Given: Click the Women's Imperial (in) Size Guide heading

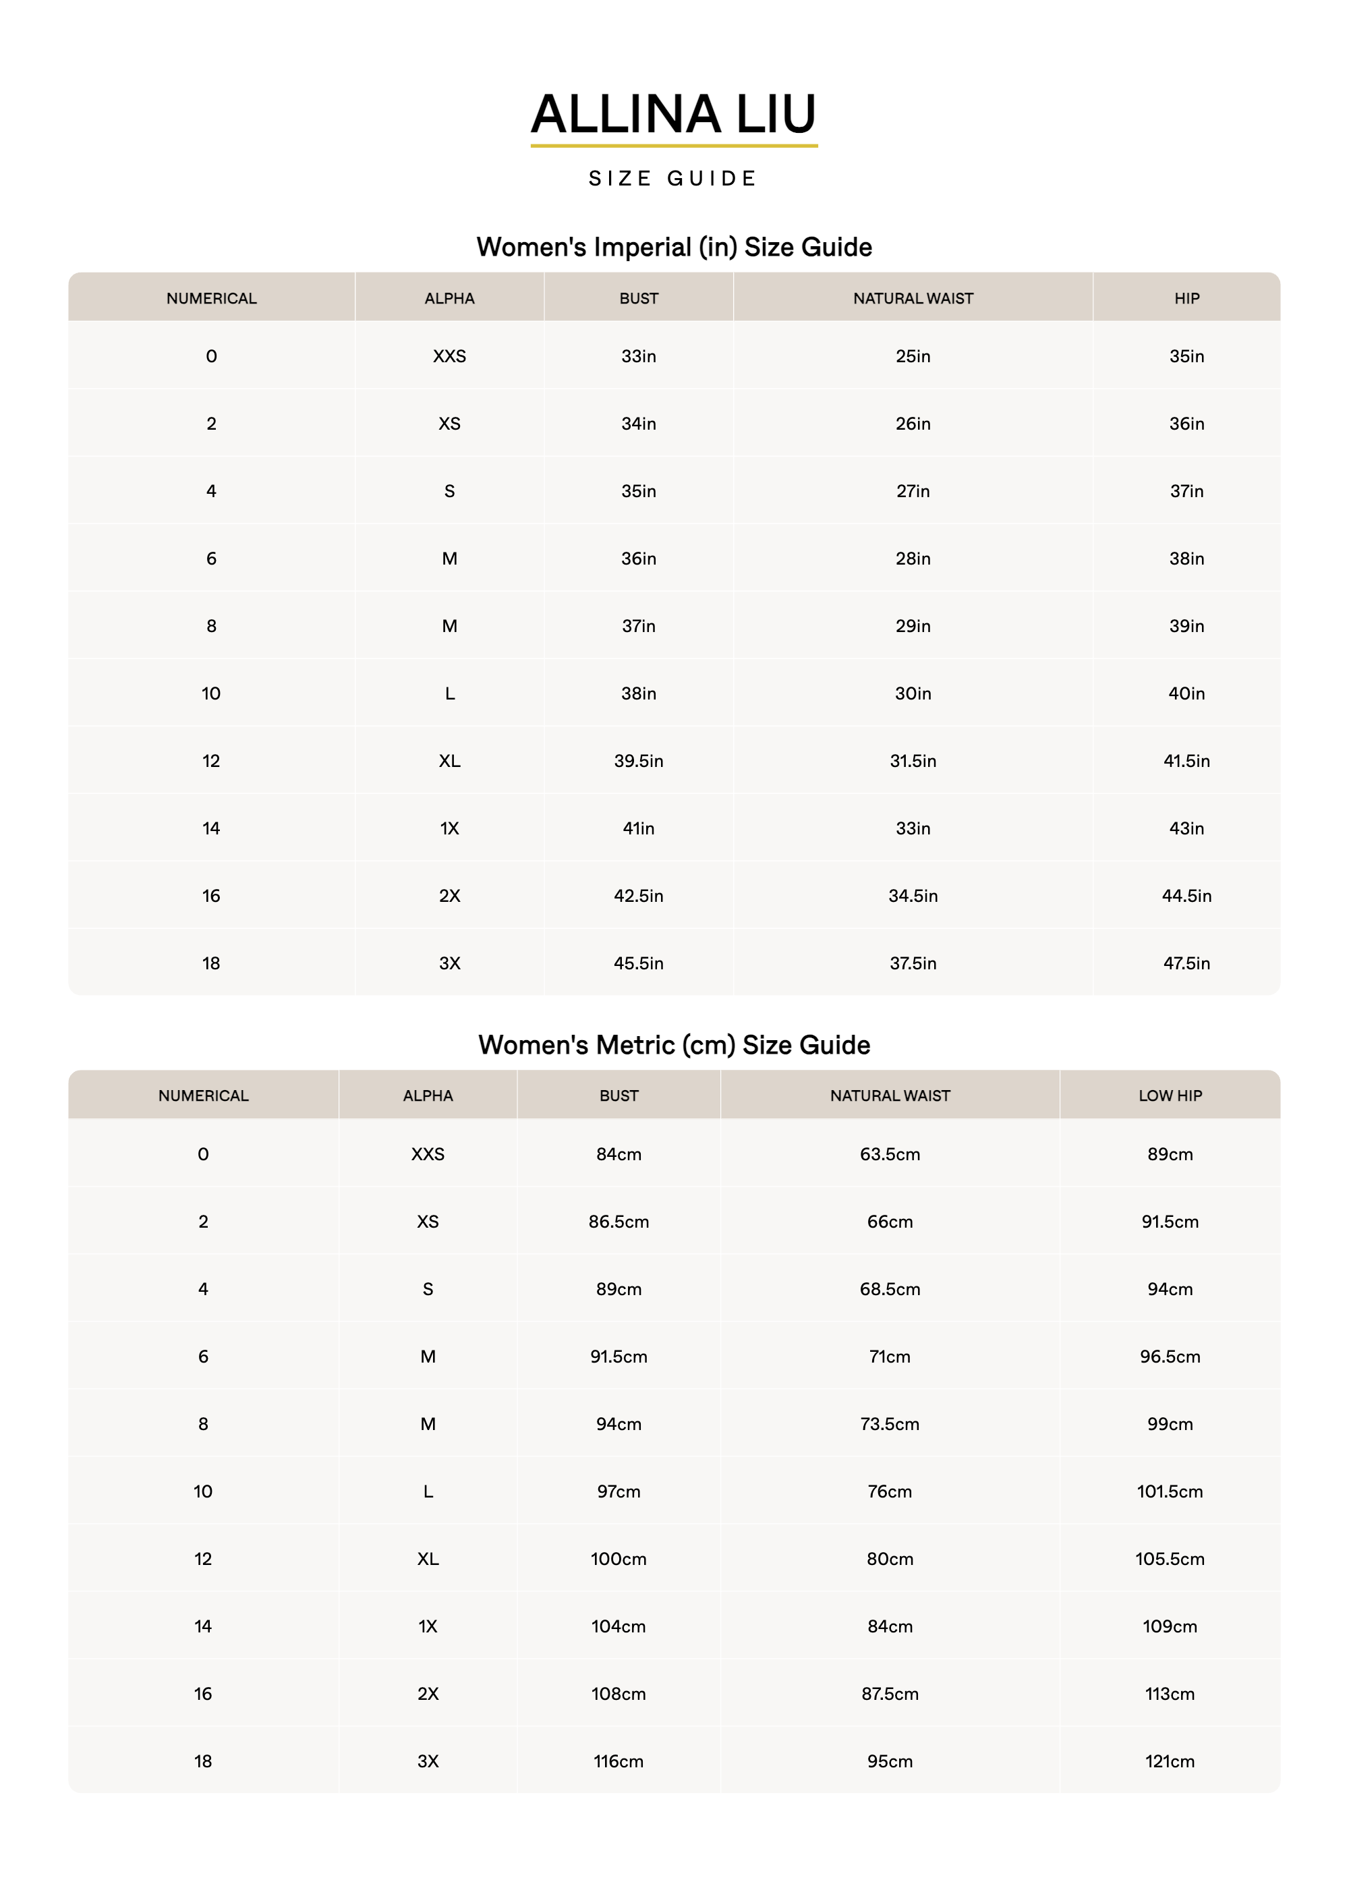Looking at the screenshot, I should pos(674,248).
